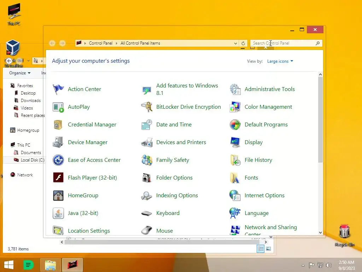Expand the chevron after Control Panel breadcrumb
The image size is (362, 272).
click(x=116, y=43)
